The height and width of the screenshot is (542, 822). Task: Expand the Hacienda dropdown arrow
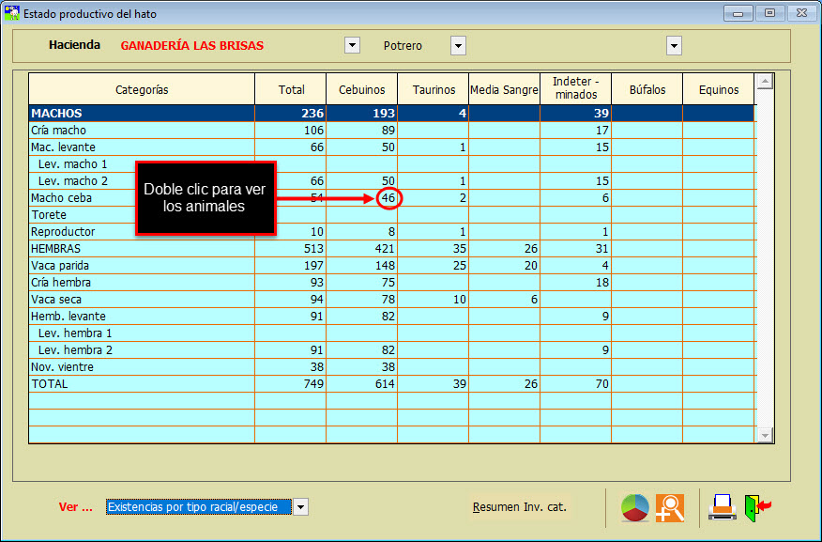pos(352,46)
